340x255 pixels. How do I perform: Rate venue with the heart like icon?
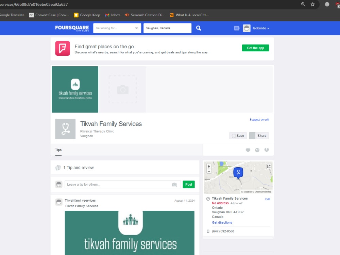coord(248,150)
